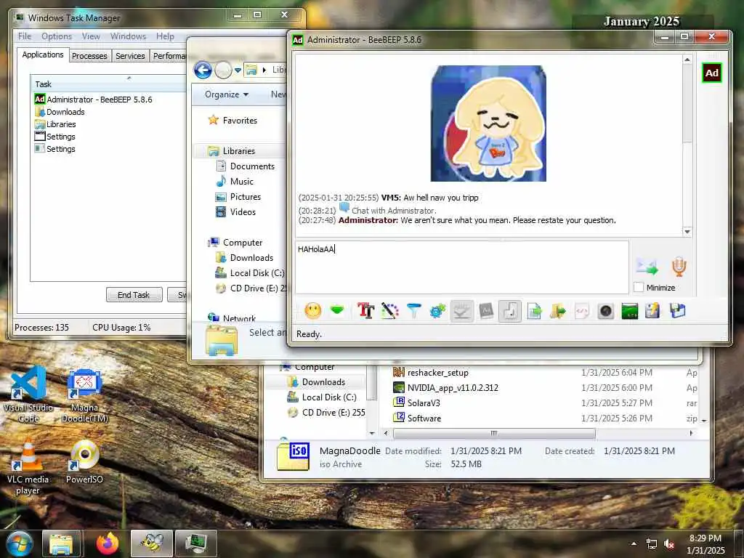Click the green down-arrow icon beside emoticons
Viewport: 744px width, 558px height.
(337, 311)
